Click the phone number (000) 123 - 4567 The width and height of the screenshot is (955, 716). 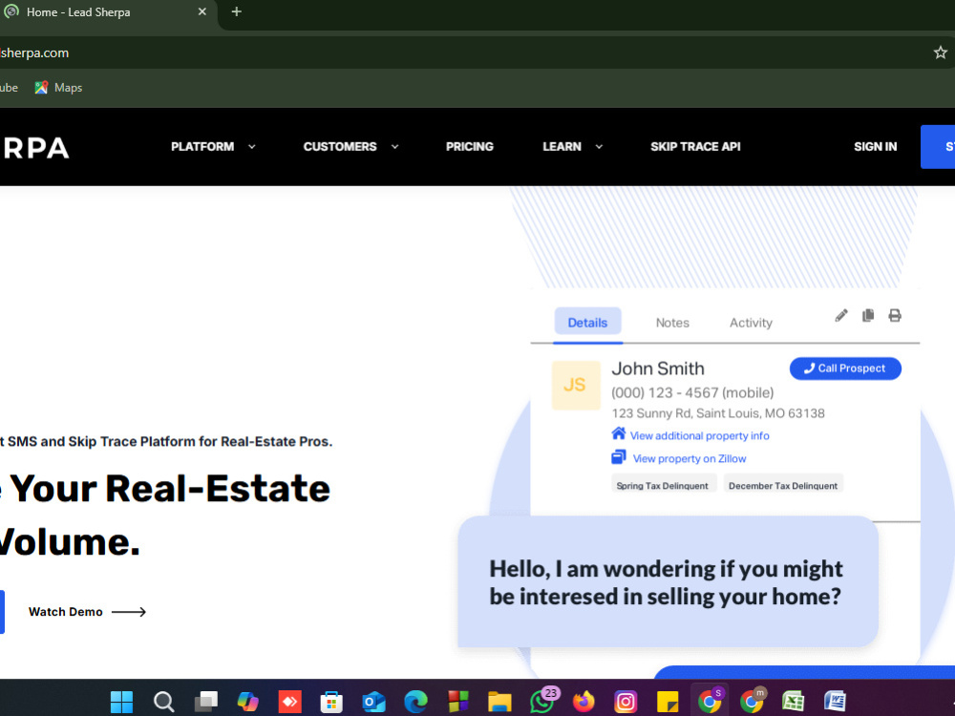665,392
